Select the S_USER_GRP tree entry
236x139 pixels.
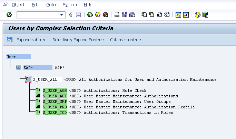[55, 101]
